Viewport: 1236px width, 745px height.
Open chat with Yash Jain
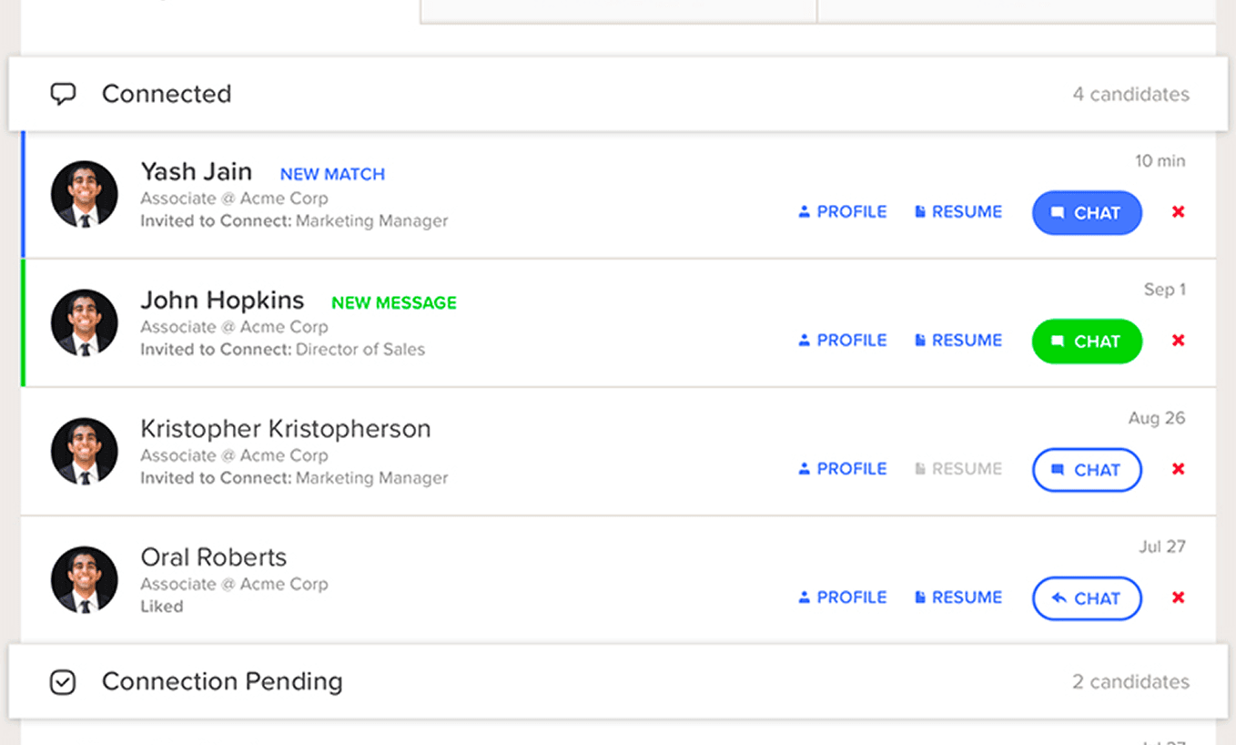1087,213
